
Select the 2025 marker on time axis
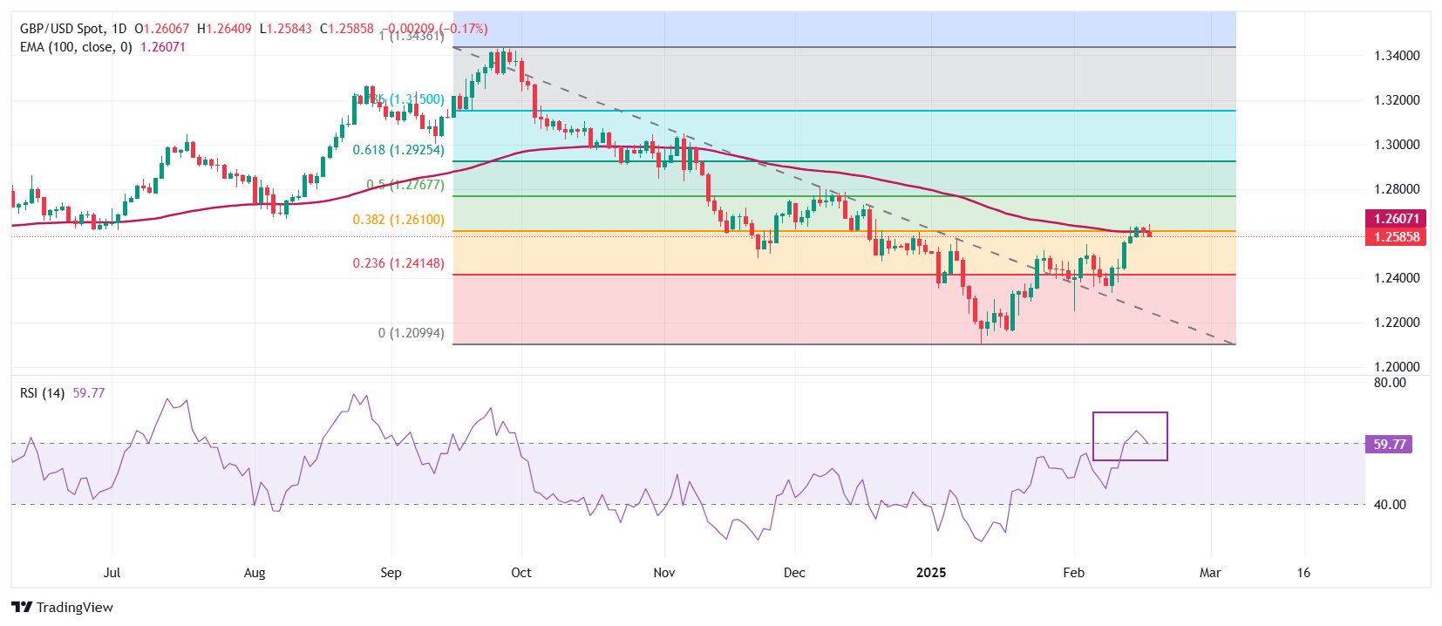[x=931, y=573]
